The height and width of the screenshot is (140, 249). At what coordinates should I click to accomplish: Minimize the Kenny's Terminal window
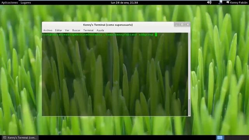click(177, 24)
